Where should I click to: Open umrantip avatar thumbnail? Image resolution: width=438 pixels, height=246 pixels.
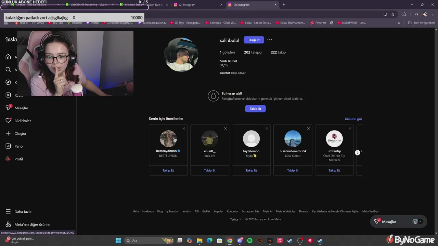334,139
